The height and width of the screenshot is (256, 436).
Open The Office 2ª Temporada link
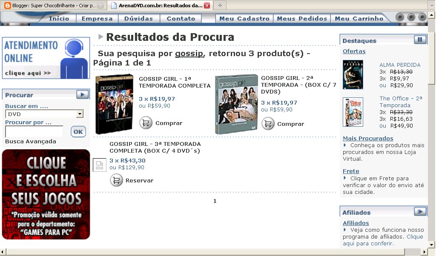coord(401,102)
